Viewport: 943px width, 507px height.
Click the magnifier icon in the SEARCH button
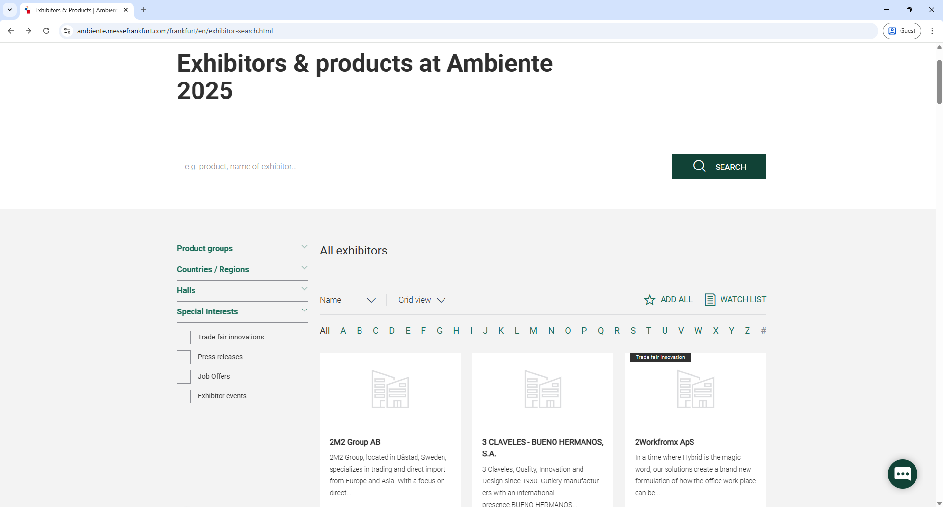[x=699, y=166]
